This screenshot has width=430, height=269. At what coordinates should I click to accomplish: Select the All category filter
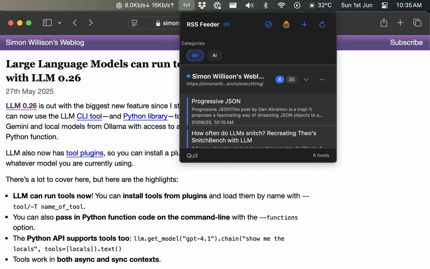(195, 56)
